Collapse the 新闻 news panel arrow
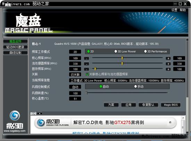This screenshot has width=191, height=141. tap(40, 113)
